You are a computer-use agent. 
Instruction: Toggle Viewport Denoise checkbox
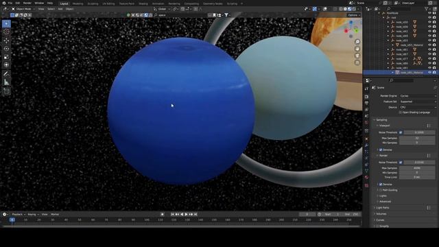(381, 150)
